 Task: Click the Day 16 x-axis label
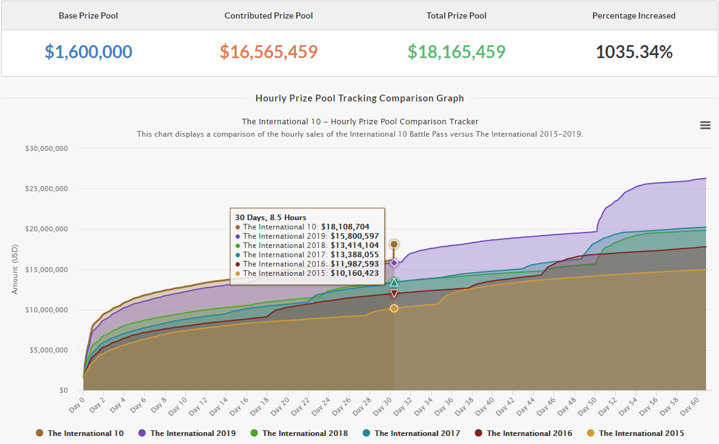[x=238, y=406]
